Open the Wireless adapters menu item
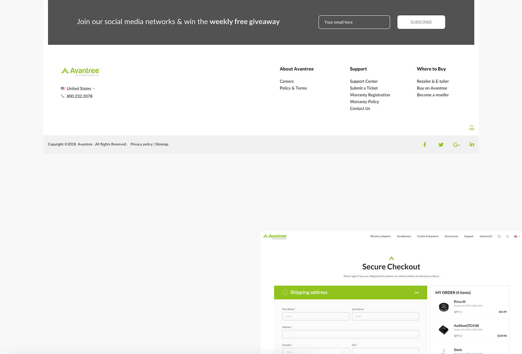Image resolution: width=522 pixels, height=354 pixels. coord(380,236)
